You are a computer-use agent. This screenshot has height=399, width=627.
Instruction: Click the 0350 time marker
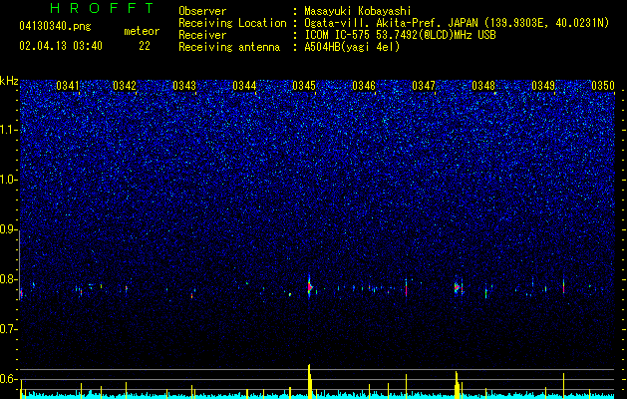click(603, 86)
